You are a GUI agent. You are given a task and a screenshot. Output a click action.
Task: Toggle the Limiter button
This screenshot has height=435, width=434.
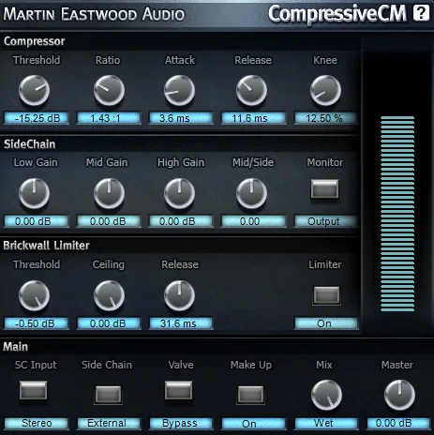[326, 295]
